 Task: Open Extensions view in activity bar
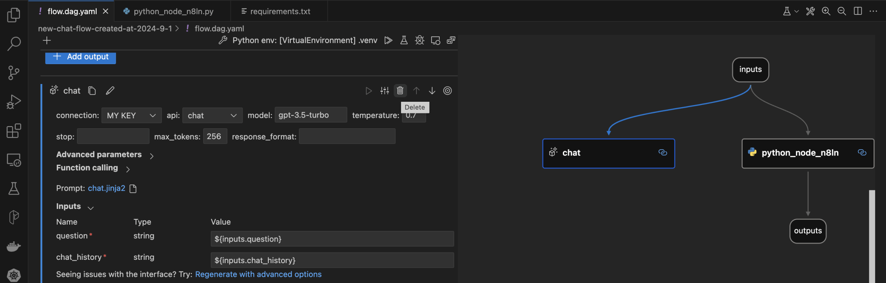14,131
